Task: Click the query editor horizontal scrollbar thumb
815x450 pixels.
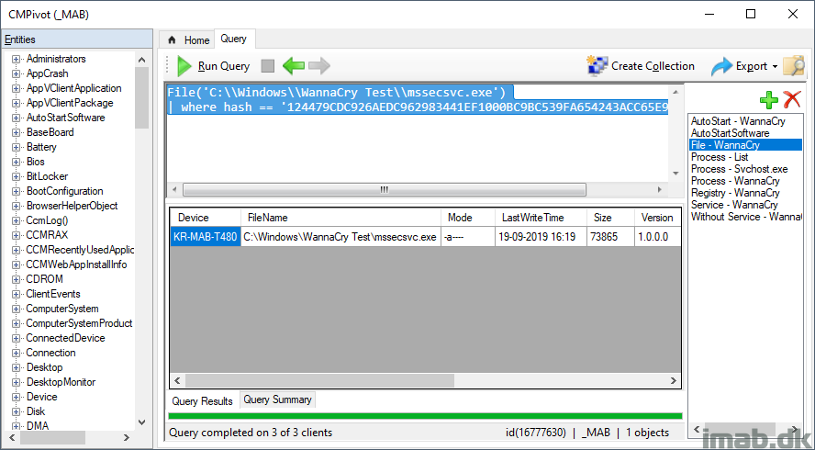Action: (385, 190)
